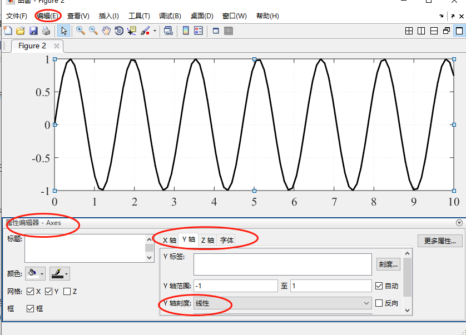Click the 更多属性... button
The height and width of the screenshot is (335, 466).
click(440, 241)
